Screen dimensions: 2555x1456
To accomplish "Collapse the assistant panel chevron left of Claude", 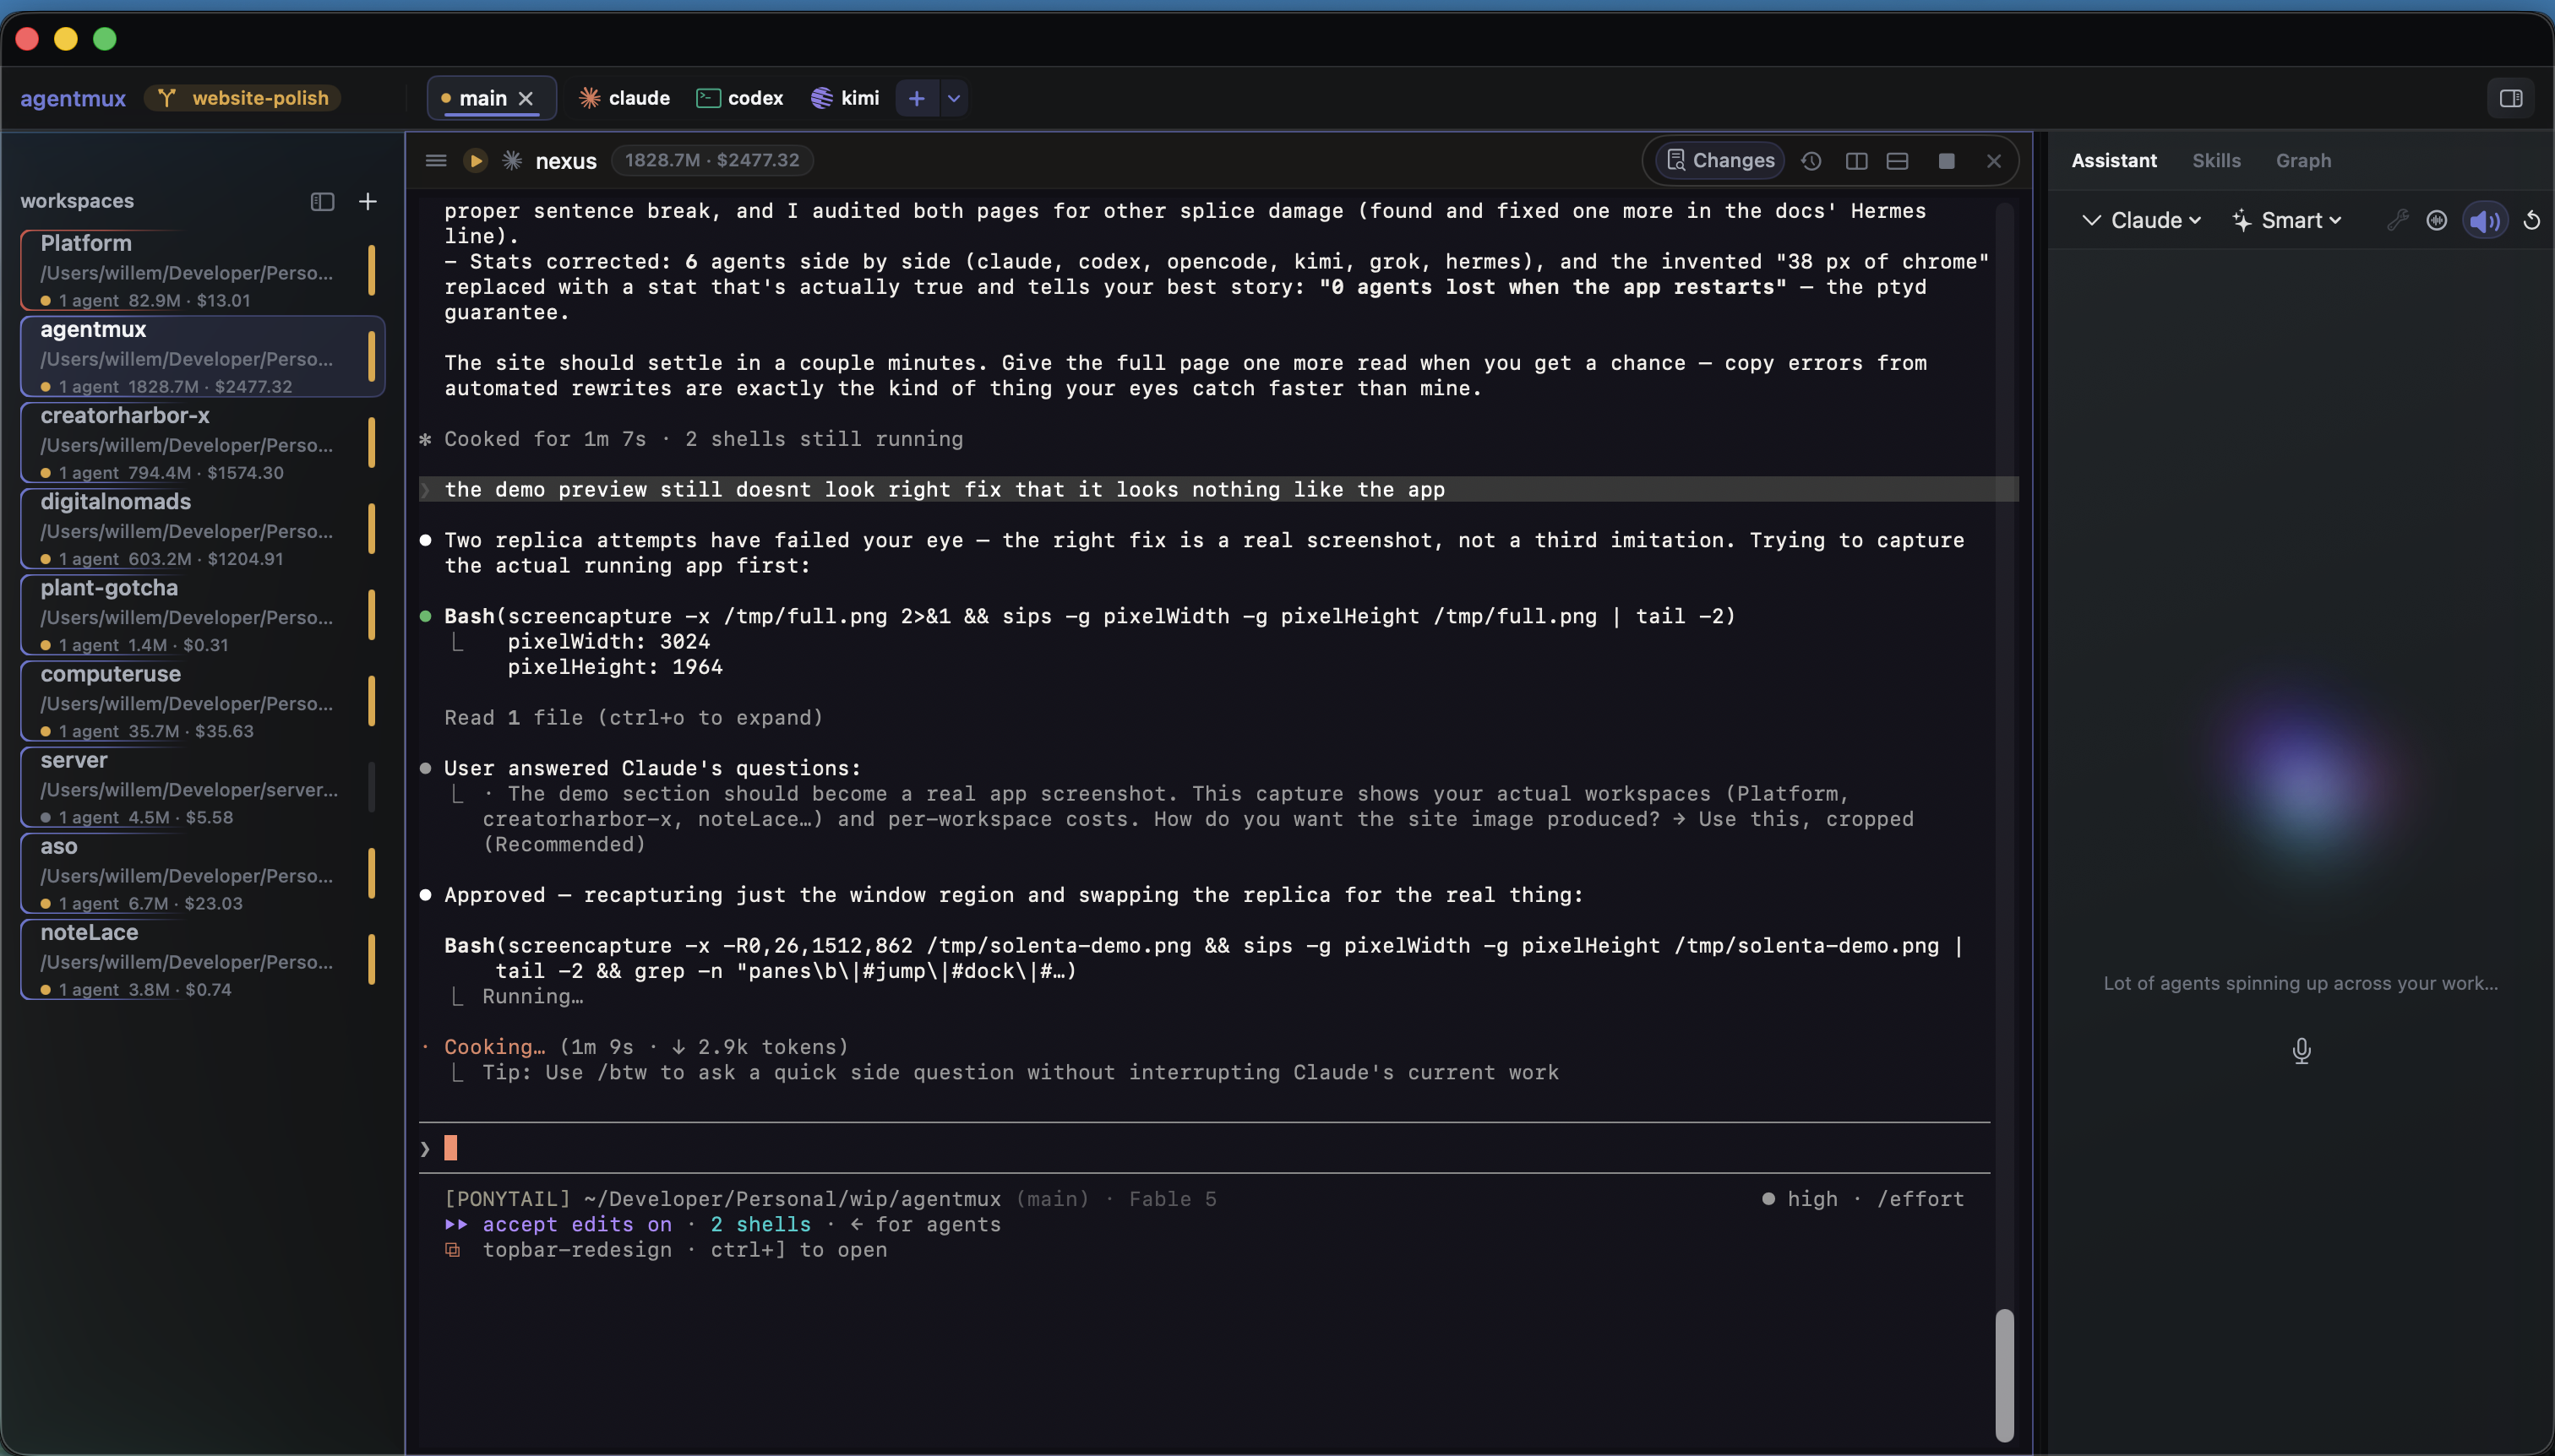I will pyautogui.click(x=2091, y=220).
